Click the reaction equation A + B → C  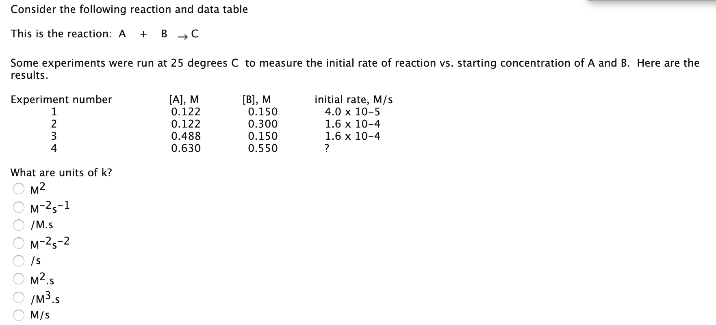click(x=103, y=34)
